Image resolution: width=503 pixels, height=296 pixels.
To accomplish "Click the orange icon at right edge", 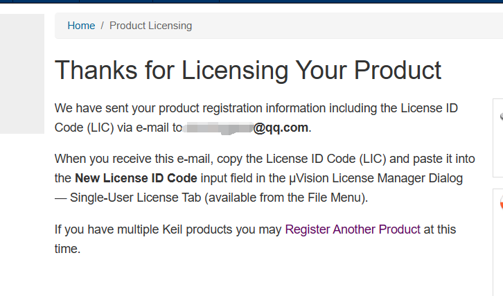I will click(500, 204).
